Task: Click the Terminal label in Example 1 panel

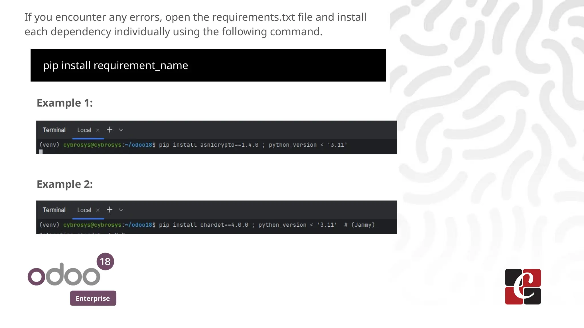Action: [x=54, y=130]
